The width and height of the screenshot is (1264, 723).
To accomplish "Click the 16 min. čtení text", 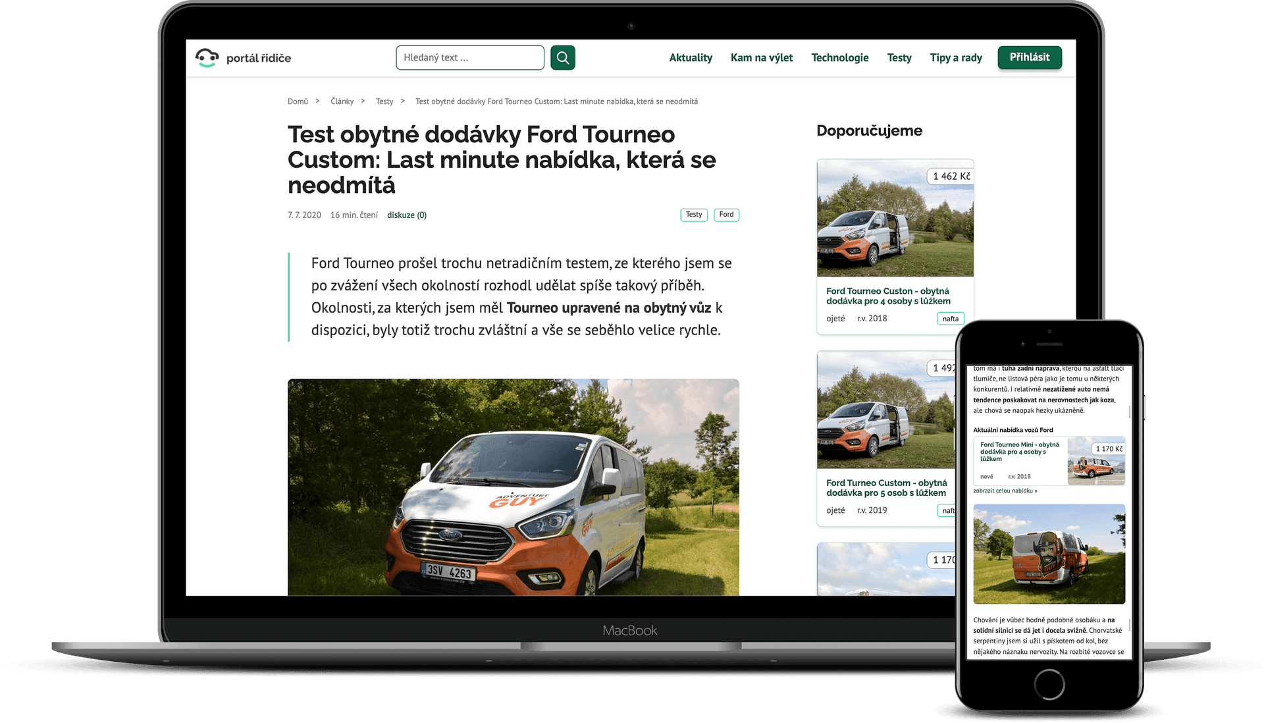I will tap(354, 215).
